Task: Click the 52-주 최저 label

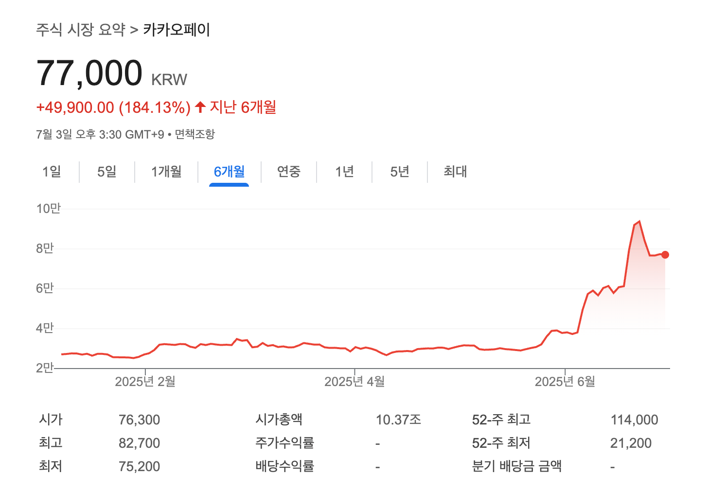Action: pos(501,443)
